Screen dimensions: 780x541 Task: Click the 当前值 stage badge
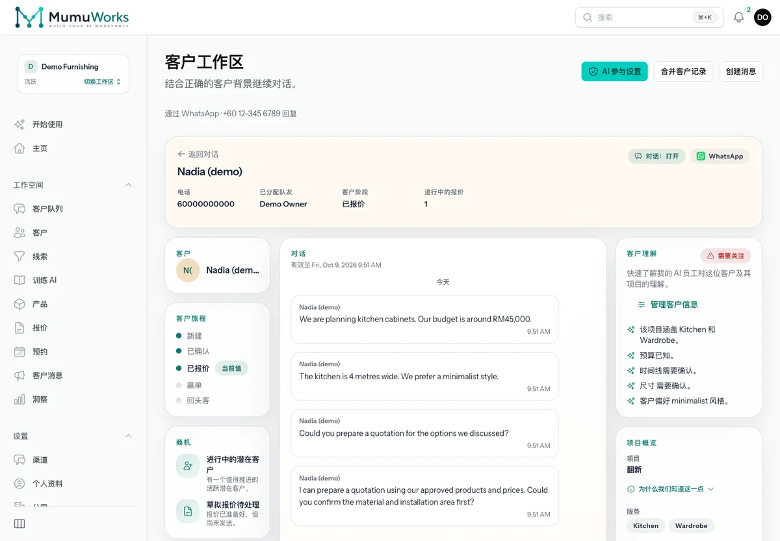pyautogui.click(x=231, y=368)
